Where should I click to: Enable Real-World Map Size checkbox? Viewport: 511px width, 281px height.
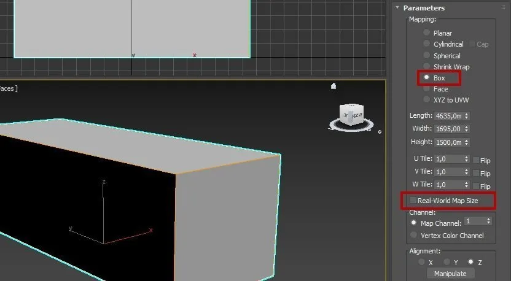click(414, 201)
